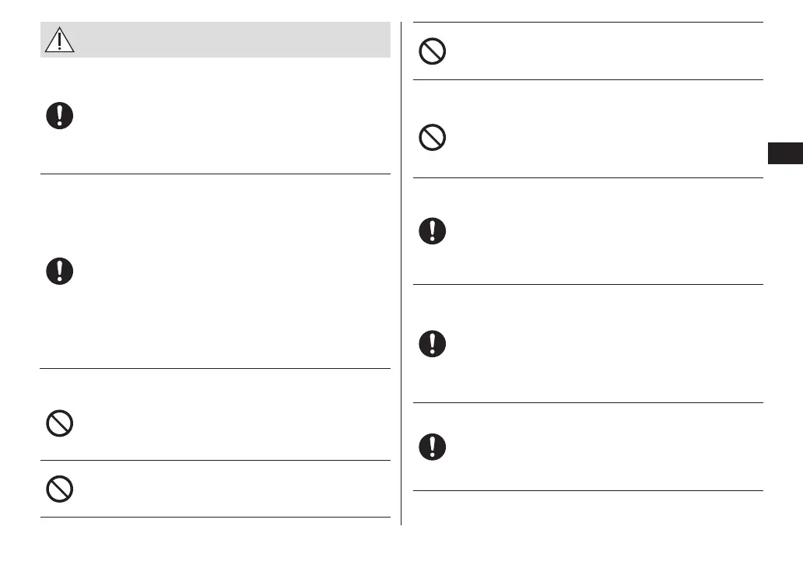The image size is (803, 565).
Task: Click the black section tab on the right edge
Action: (x=785, y=153)
